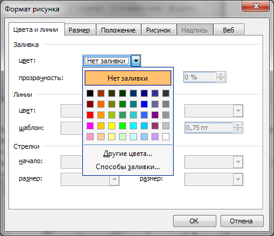Viewport: 274px width, 236px height.
Task: Select the pure red swatch
Action: pos(90,115)
